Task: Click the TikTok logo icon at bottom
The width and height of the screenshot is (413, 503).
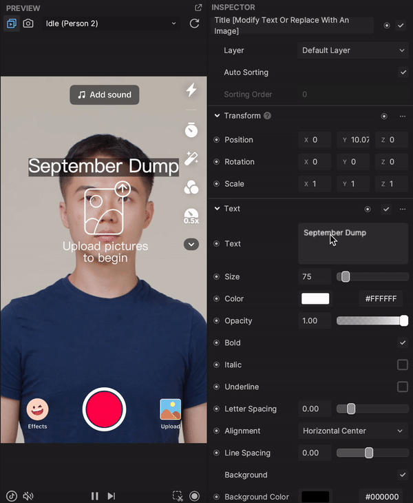Action: tap(12, 496)
